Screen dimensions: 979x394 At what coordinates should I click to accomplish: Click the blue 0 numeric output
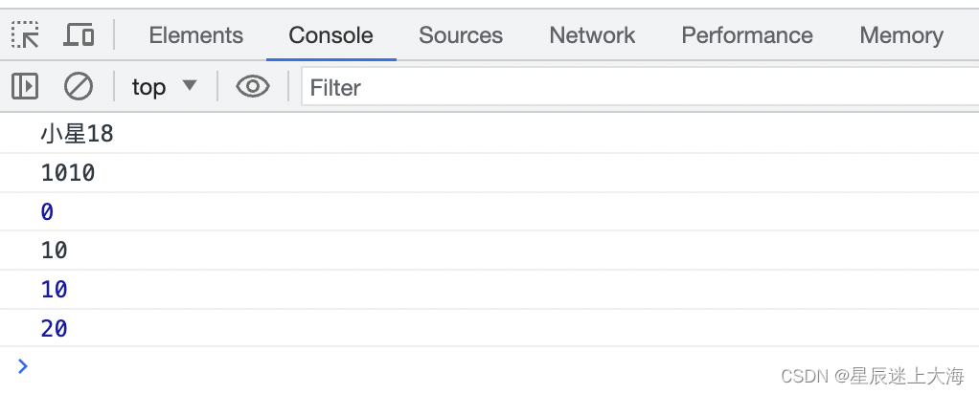click(48, 212)
